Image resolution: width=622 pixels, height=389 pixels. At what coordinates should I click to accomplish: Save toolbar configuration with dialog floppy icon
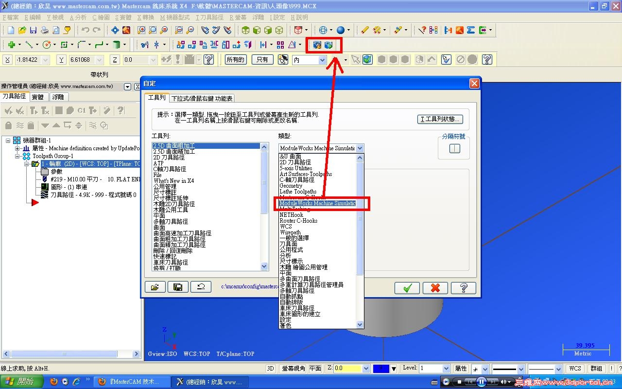178,287
